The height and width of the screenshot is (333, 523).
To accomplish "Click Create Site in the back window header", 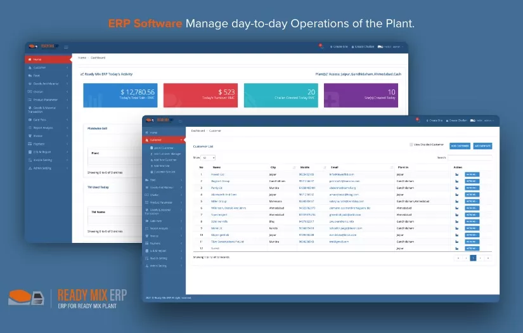I will click(339, 47).
